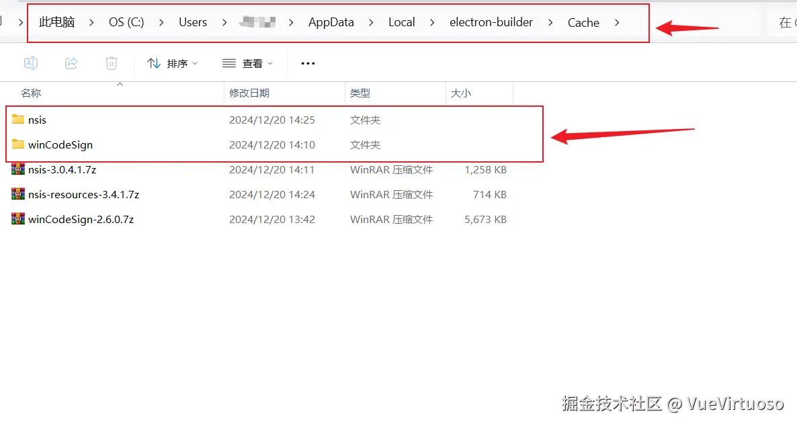Click the Cache breadcrumb segment

[x=583, y=22]
